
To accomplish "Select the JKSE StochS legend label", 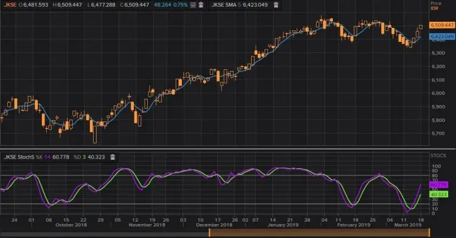I will point(19,157).
